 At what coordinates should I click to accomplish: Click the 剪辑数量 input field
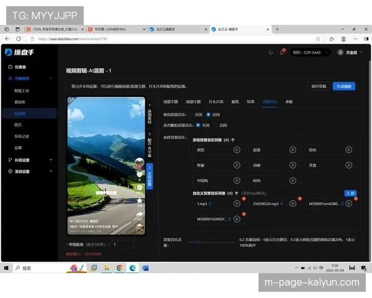pyautogui.click(x=123, y=244)
